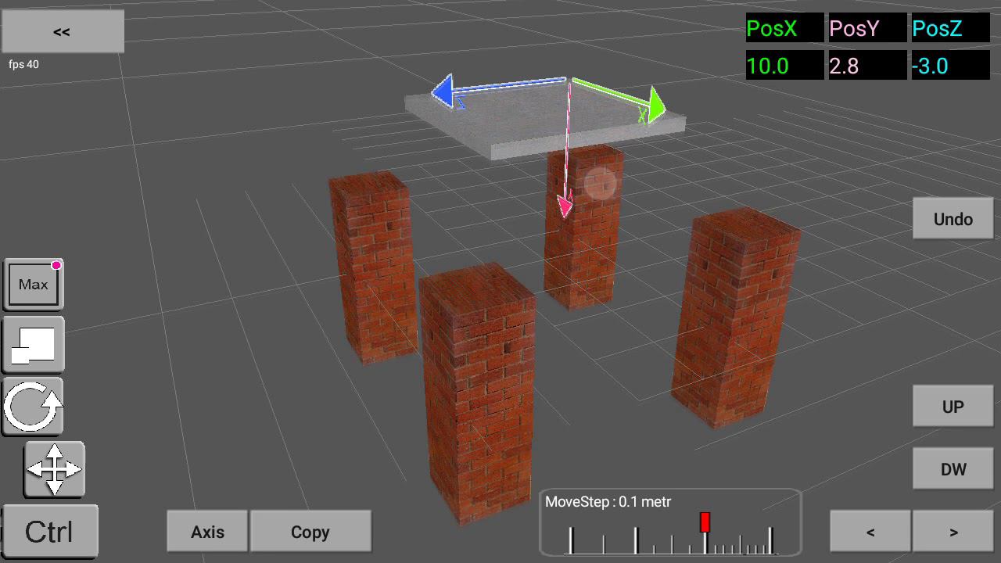Click the green X axis arrowhead
This screenshot has height=563, width=1001.
[656, 106]
